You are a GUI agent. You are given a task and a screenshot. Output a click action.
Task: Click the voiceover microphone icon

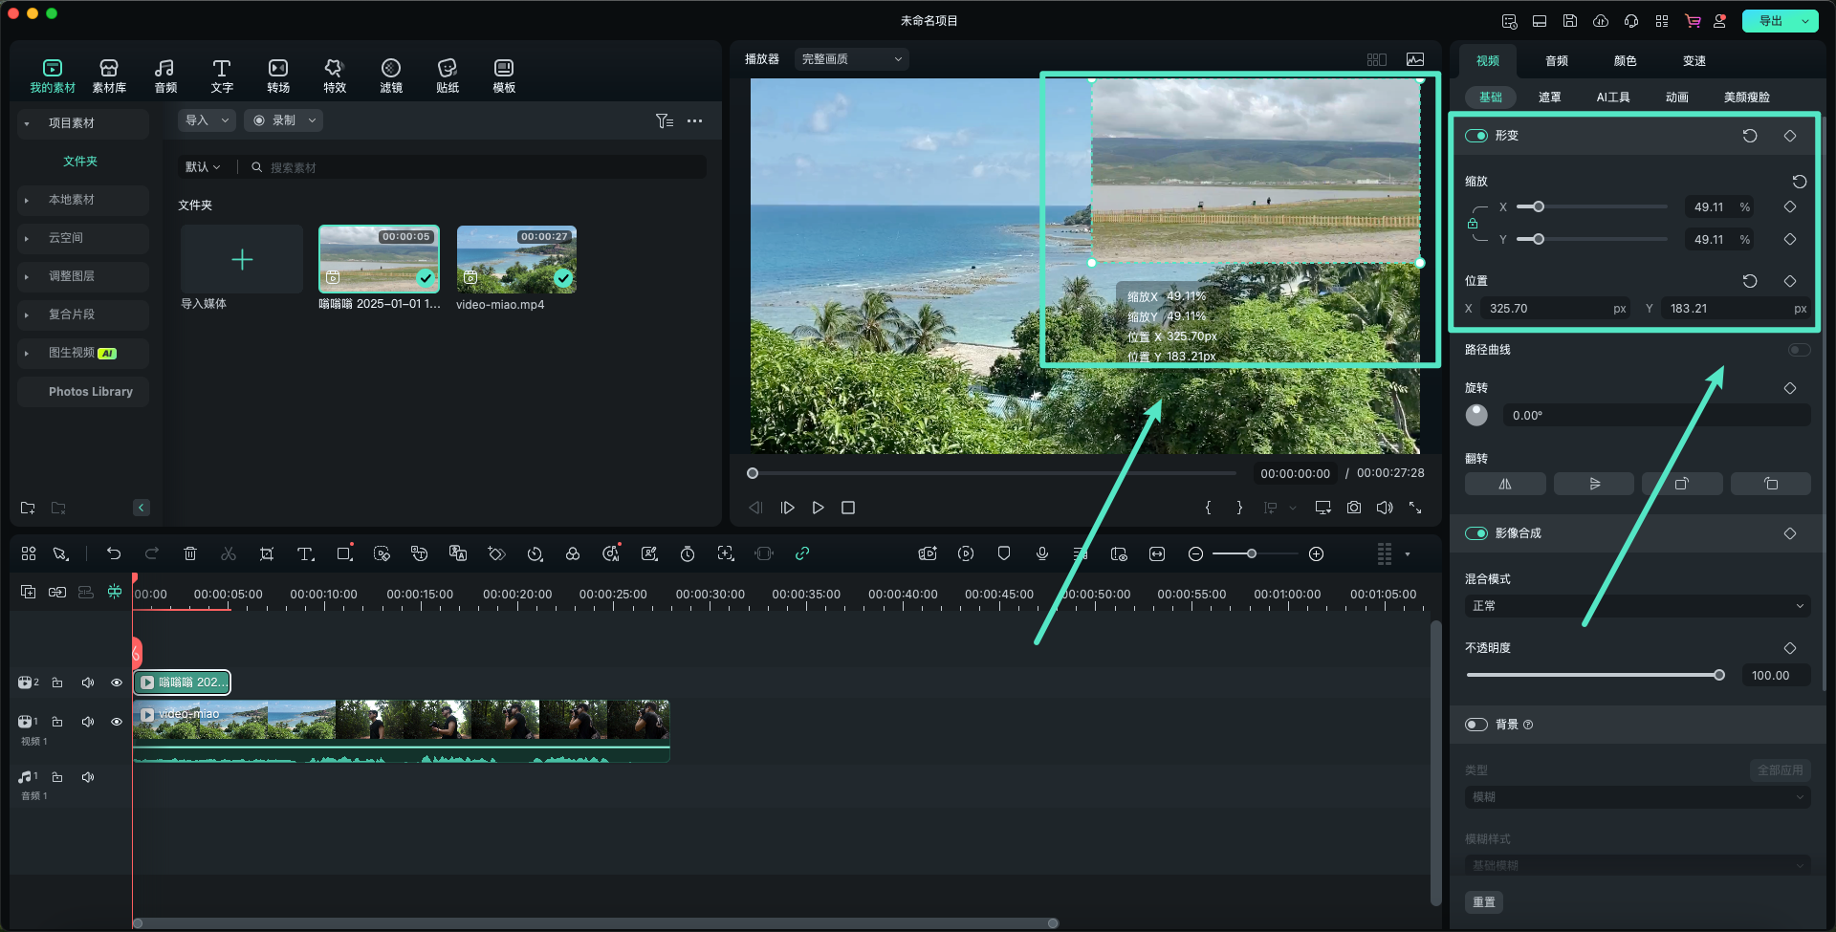[x=1041, y=553]
